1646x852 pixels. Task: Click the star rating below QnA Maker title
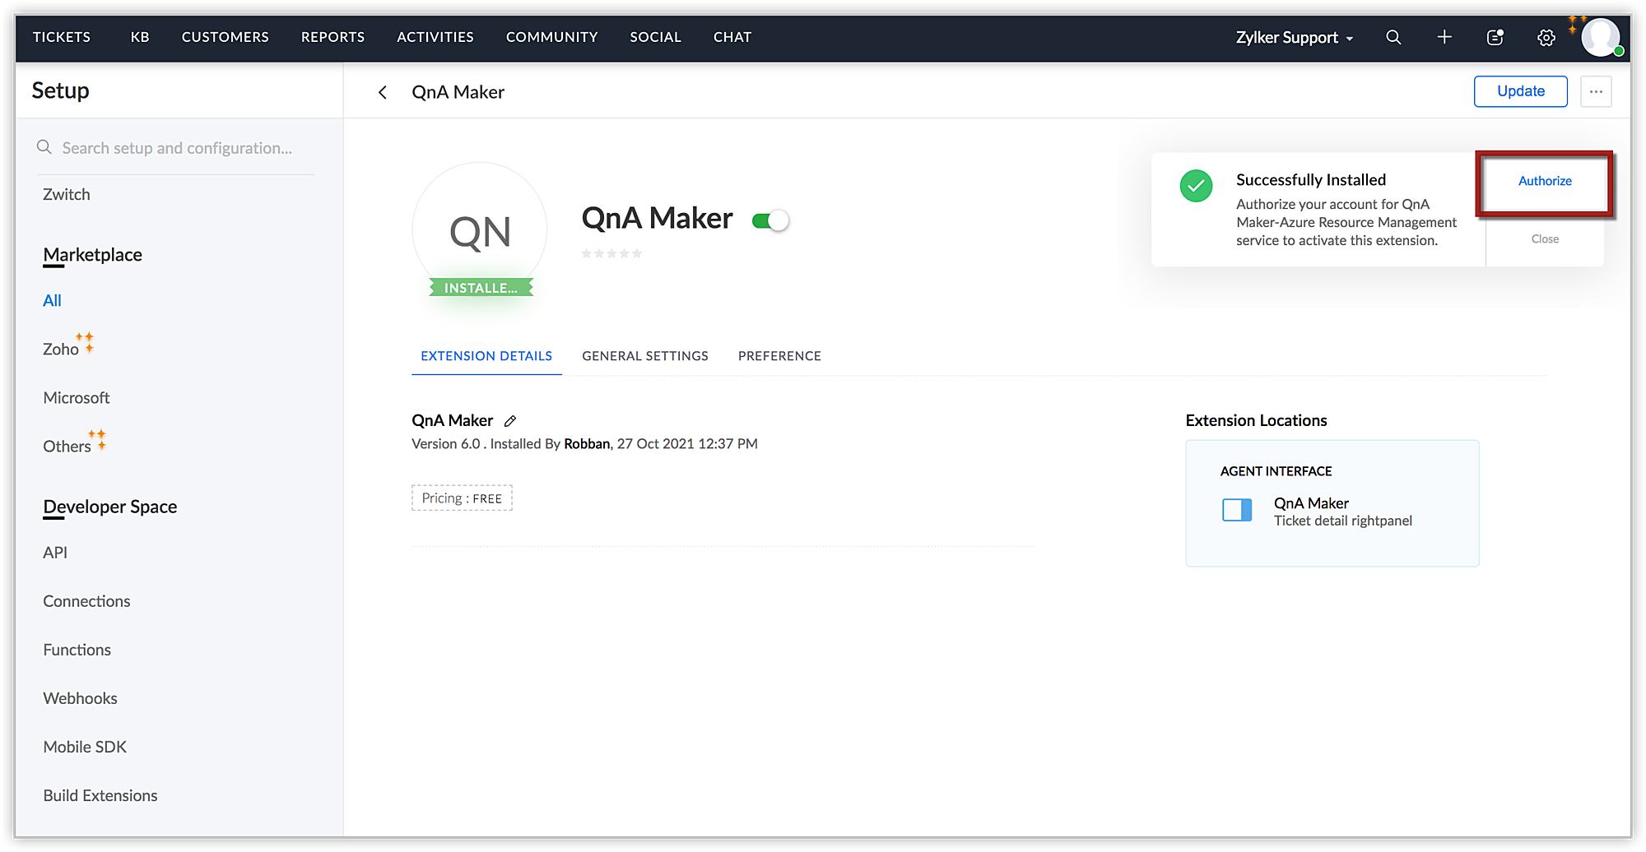611,253
